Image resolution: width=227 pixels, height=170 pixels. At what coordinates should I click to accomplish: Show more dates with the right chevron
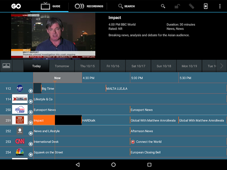[222, 66]
